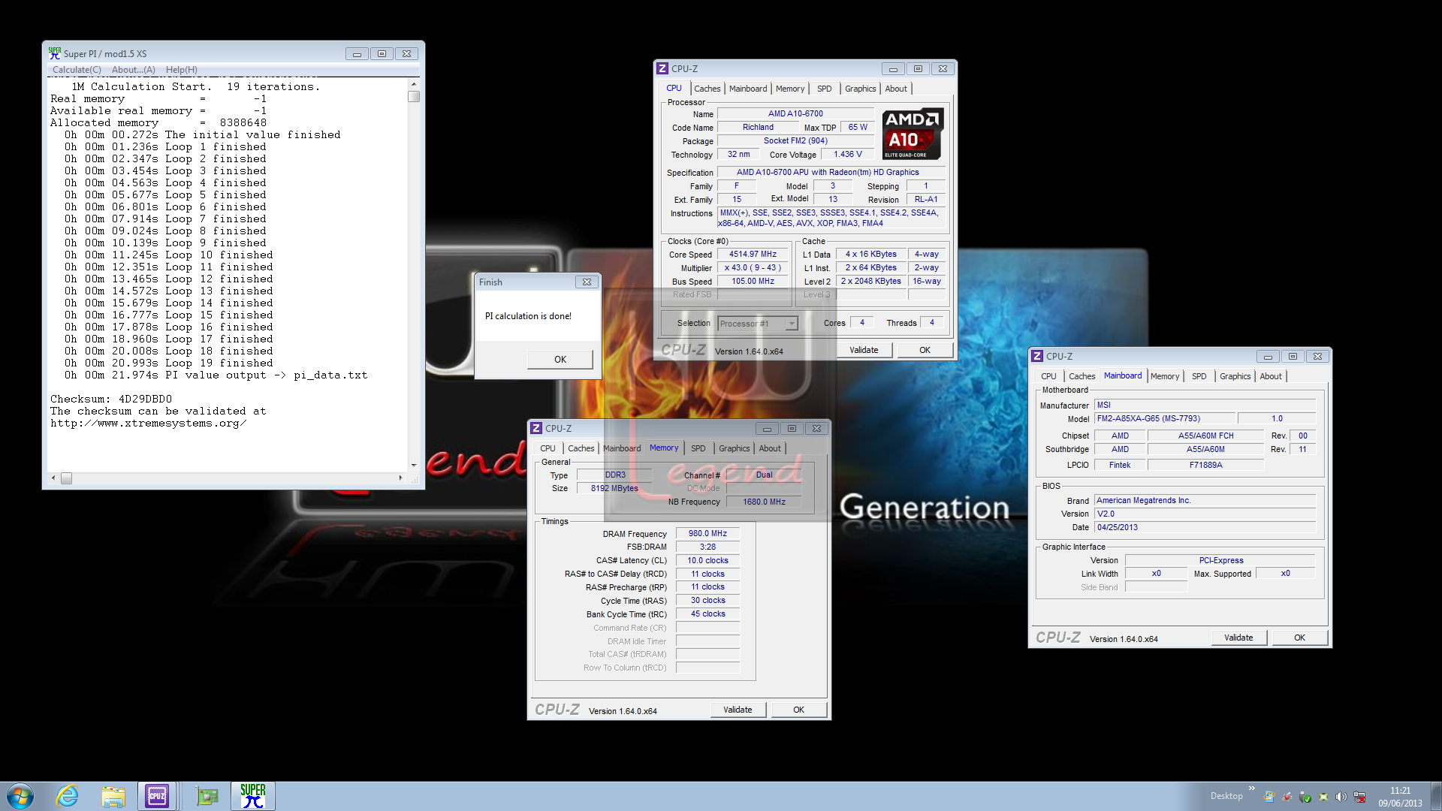Click OK in the Finish dialog
Image resolution: width=1442 pixels, height=811 pixels.
pos(560,360)
